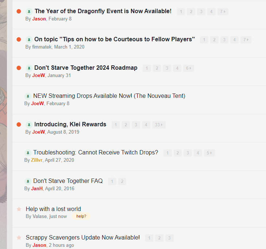
Task: Click pin icon on NEW Streaming Drops topic
Action: click(x=28, y=96)
